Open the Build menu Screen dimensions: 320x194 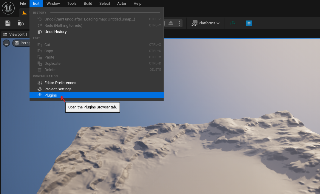pyautogui.click(x=88, y=4)
